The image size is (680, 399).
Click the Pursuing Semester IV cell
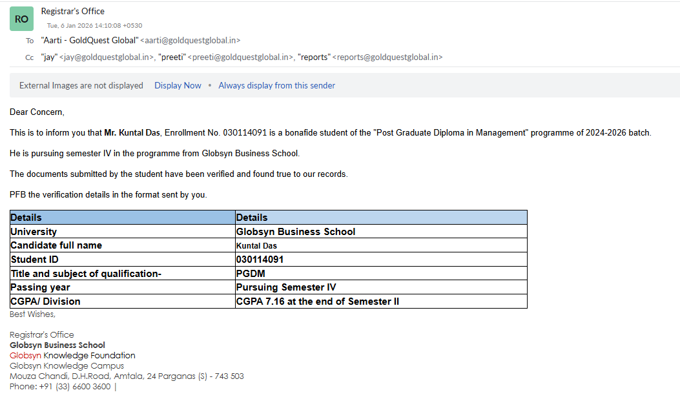click(286, 287)
